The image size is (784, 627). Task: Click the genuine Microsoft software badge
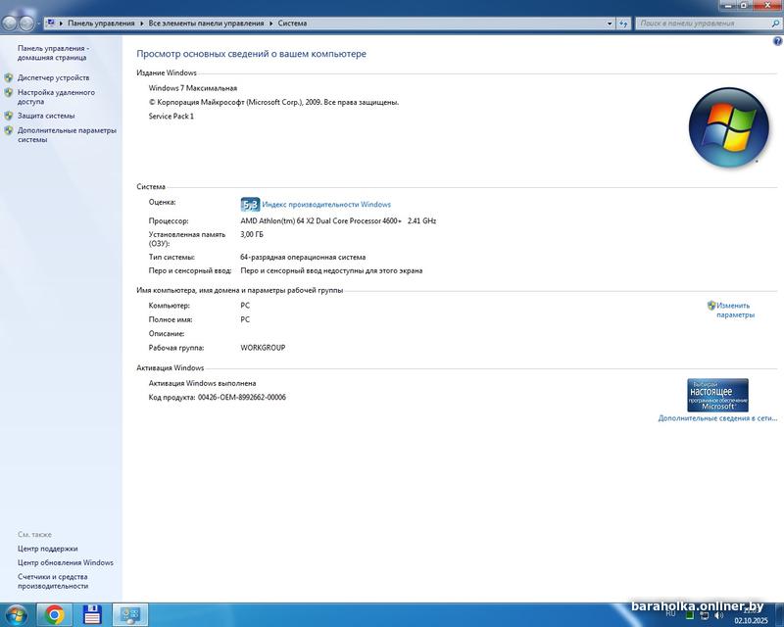tap(717, 395)
